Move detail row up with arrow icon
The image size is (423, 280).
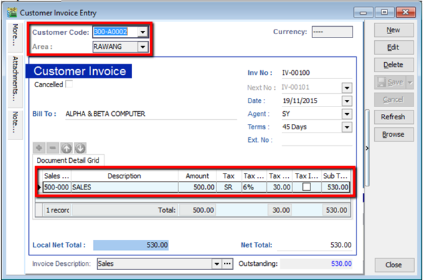[x=66, y=147]
